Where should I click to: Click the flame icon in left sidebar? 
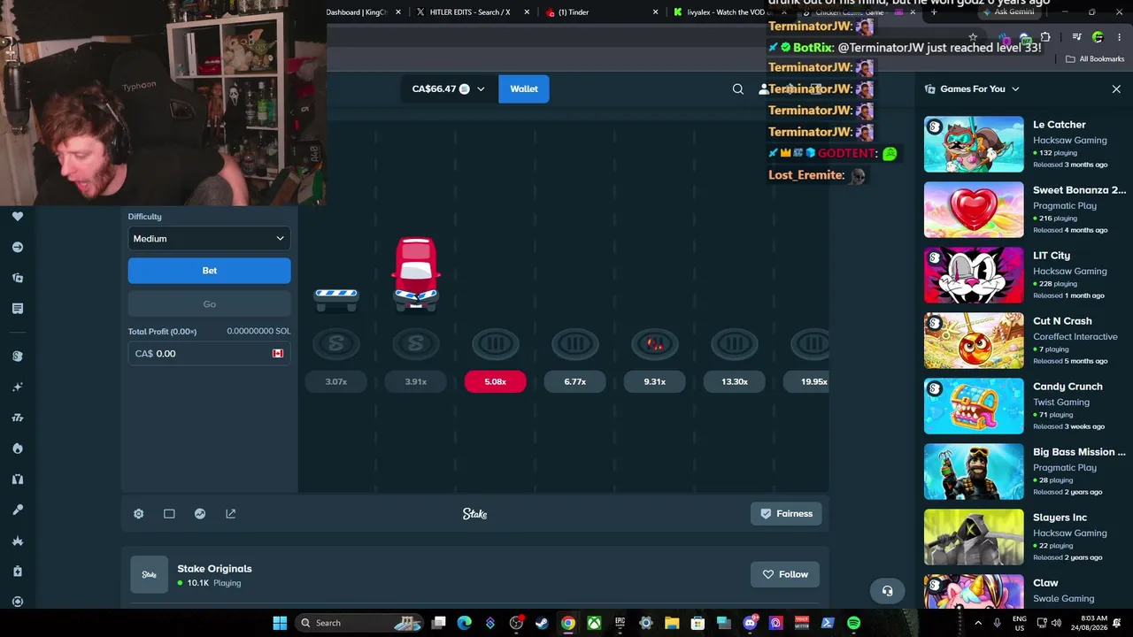[18, 449]
